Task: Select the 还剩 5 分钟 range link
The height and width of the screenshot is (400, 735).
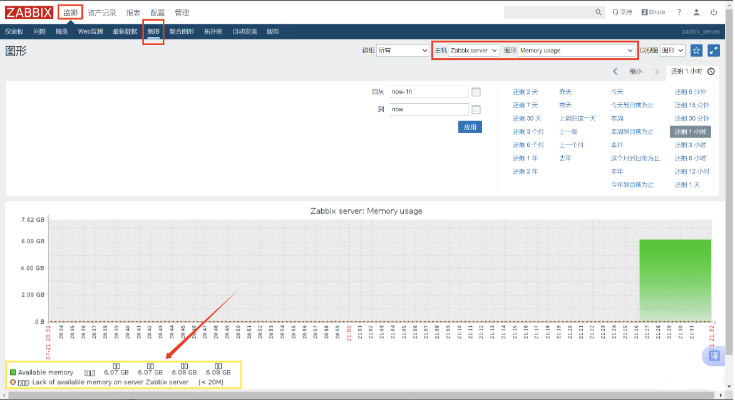Action: (690, 92)
